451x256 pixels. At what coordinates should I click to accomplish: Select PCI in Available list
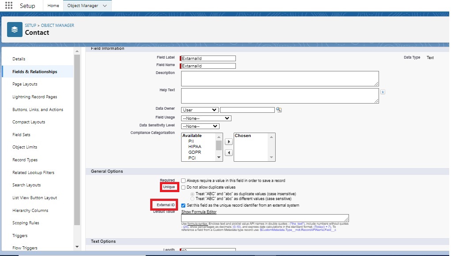pyautogui.click(x=192, y=158)
